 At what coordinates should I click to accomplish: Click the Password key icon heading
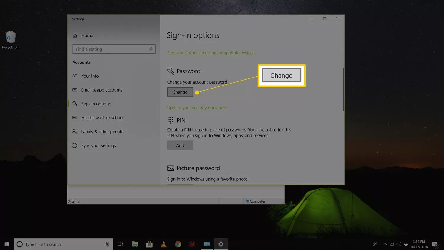pyautogui.click(x=171, y=71)
